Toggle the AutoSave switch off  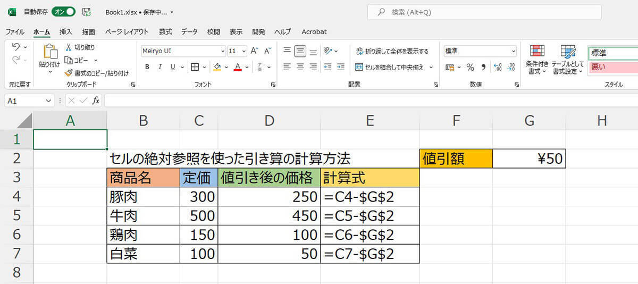63,12
